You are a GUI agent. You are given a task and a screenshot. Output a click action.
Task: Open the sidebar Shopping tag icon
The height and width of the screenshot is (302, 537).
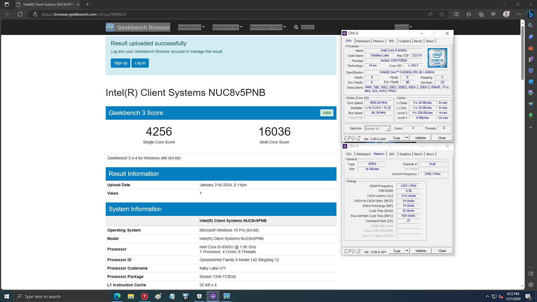pyautogui.click(x=531, y=37)
